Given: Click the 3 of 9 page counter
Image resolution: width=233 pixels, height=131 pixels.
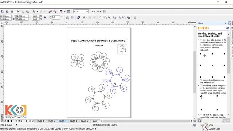Looking at the screenshot, I should (x=19, y=121).
